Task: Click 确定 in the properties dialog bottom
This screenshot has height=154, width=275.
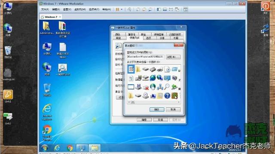Action: coord(144,120)
